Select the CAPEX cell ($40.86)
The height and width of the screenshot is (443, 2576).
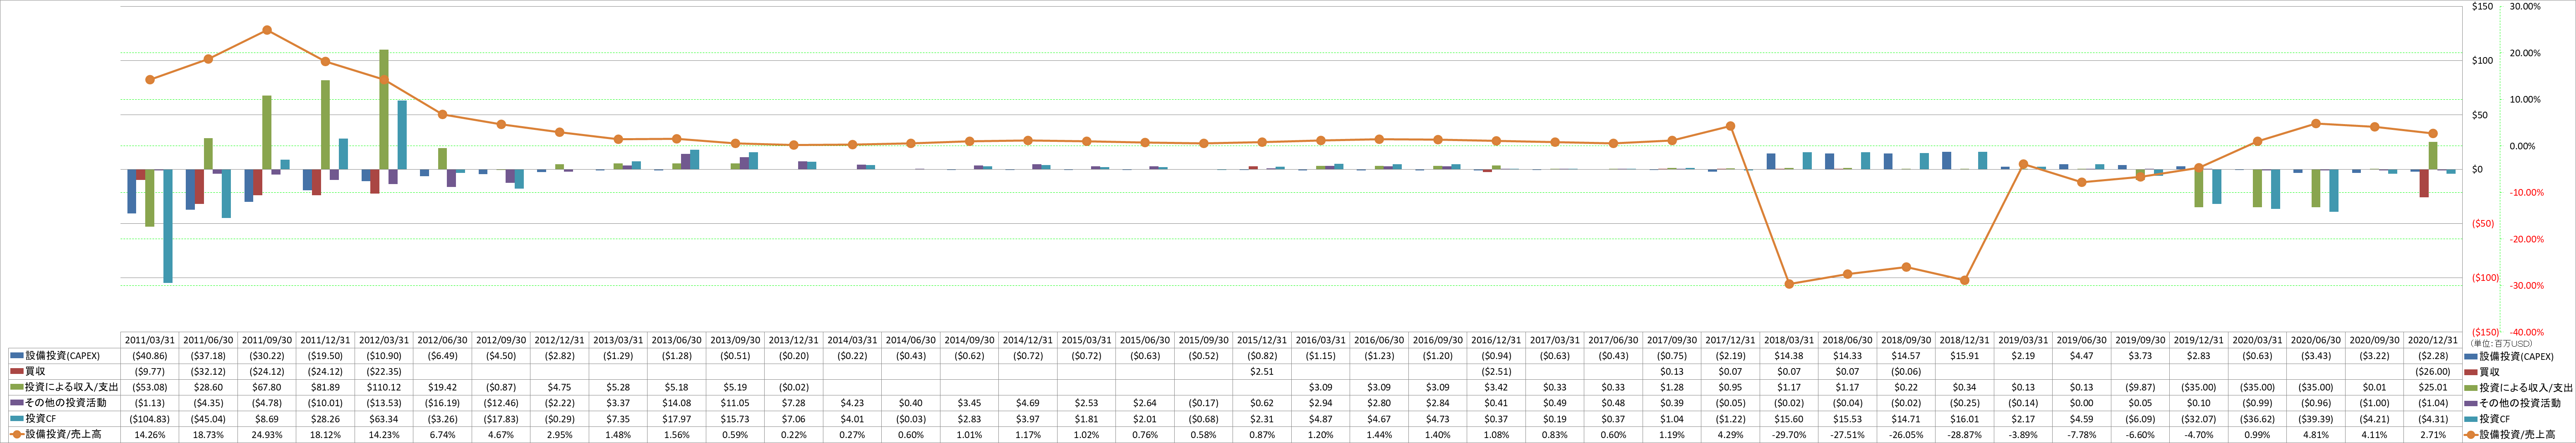(x=150, y=356)
